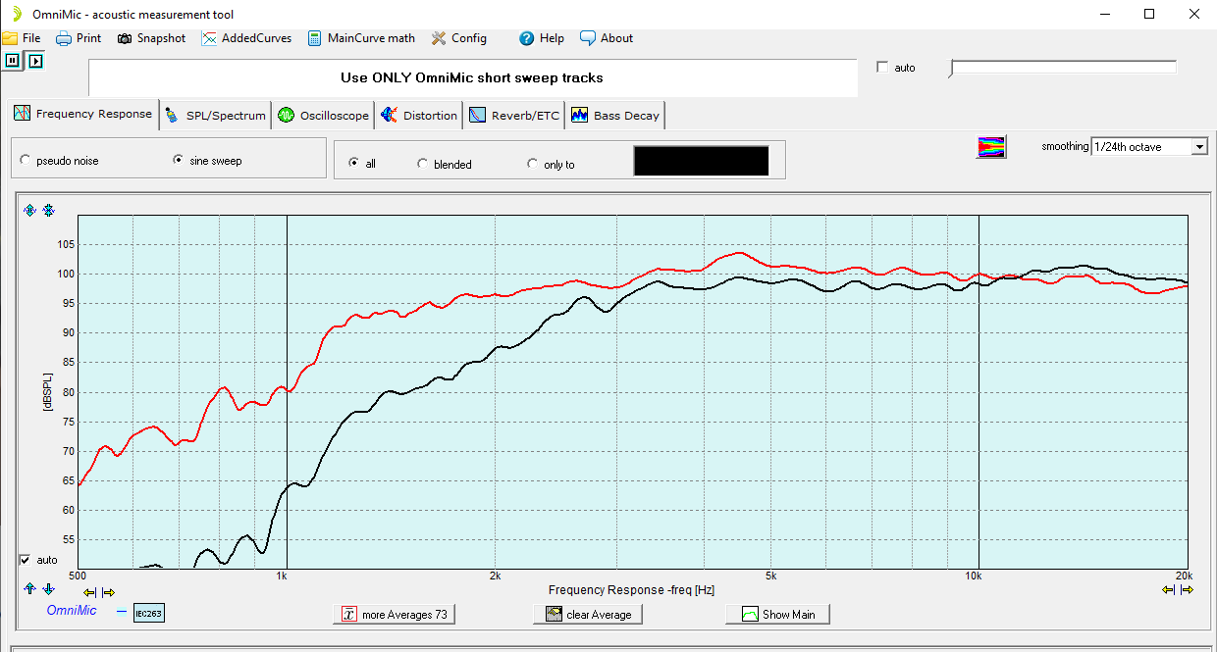The image size is (1217, 652).
Task: Switch to the Distortion tab
Action: click(419, 116)
